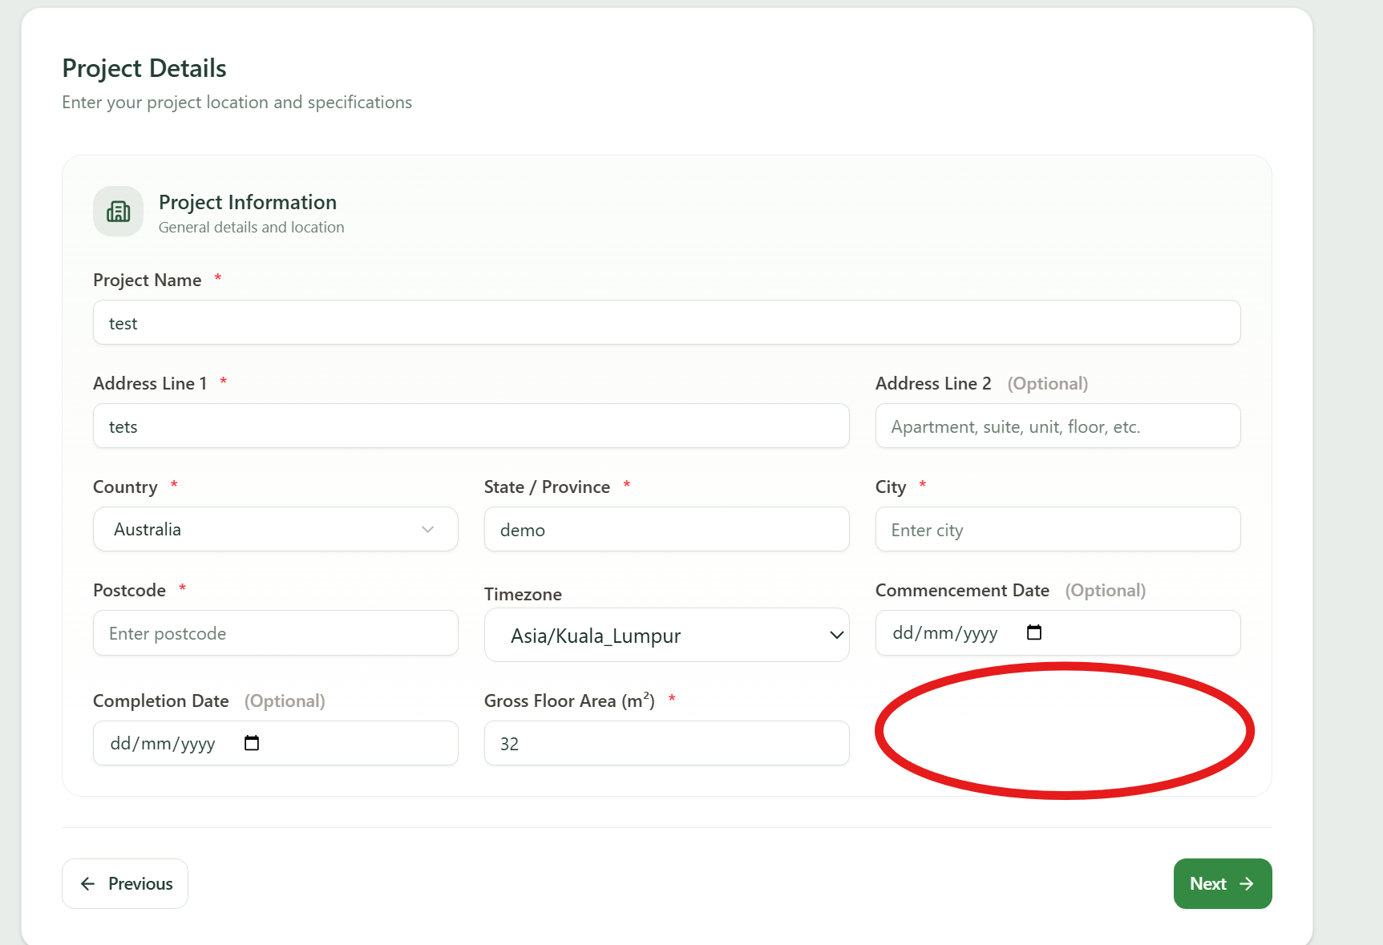
Task: Click the Commencement Date label
Action: pyautogui.click(x=962, y=591)
